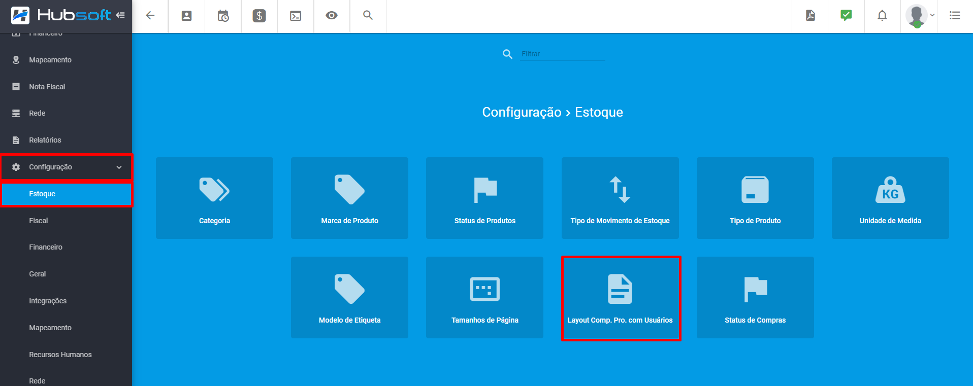The width and height of the screenshot is (973, 386).
Task: Click the Mapeamento pin icon in sidebar
Action: [x=16, y=60]
